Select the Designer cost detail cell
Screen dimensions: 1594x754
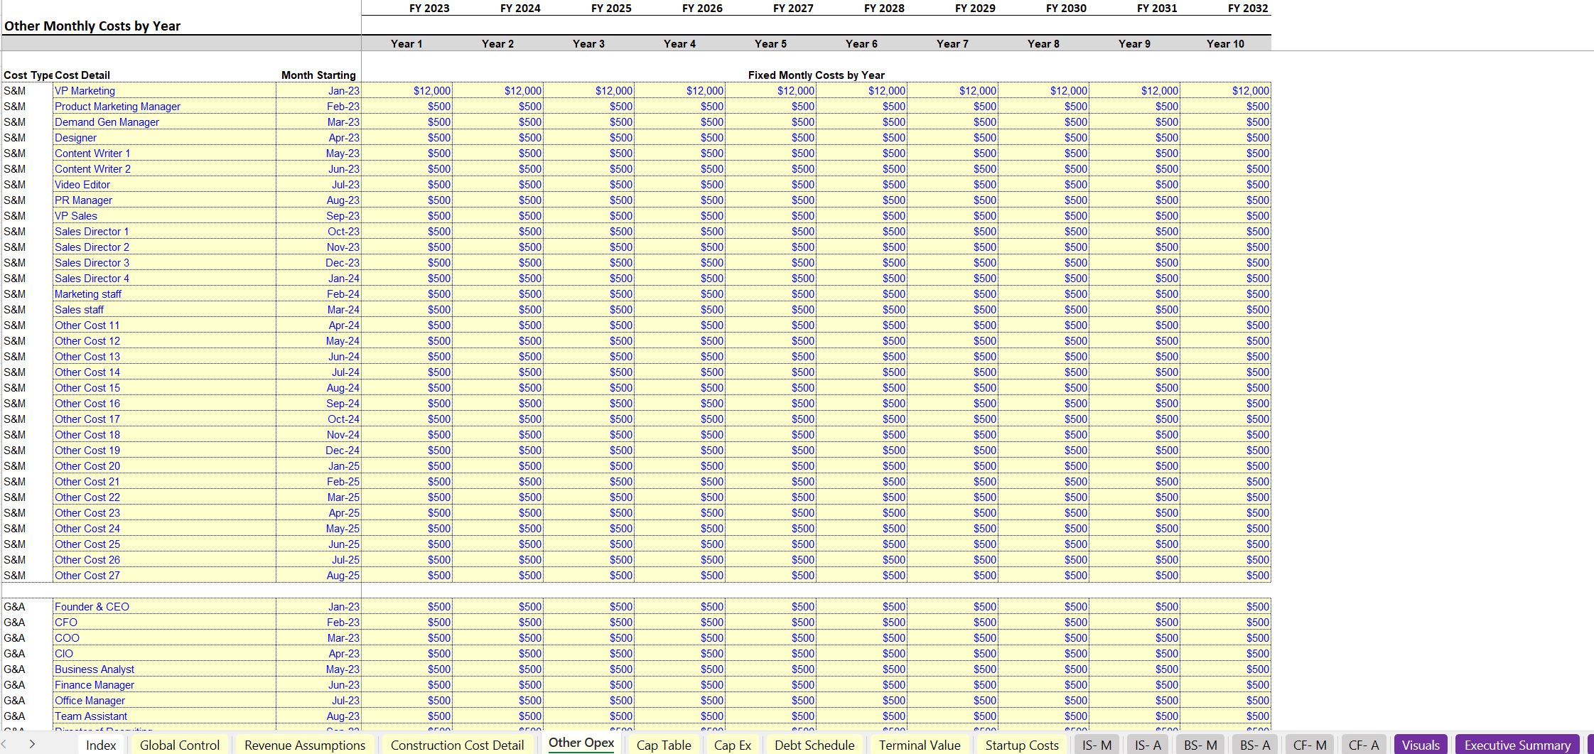point(164,138)
